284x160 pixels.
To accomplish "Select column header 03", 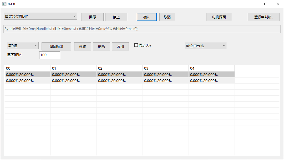I will pyautogui.click(x=166, y=68).
